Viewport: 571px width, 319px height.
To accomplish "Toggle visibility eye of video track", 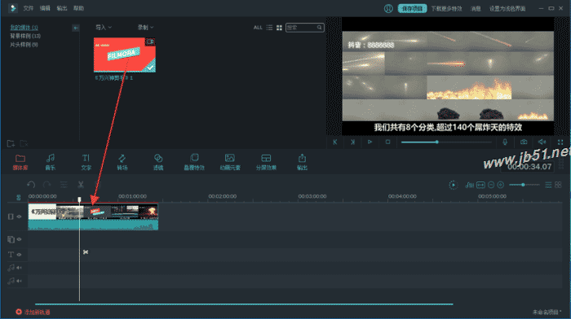I will (19, 216).
